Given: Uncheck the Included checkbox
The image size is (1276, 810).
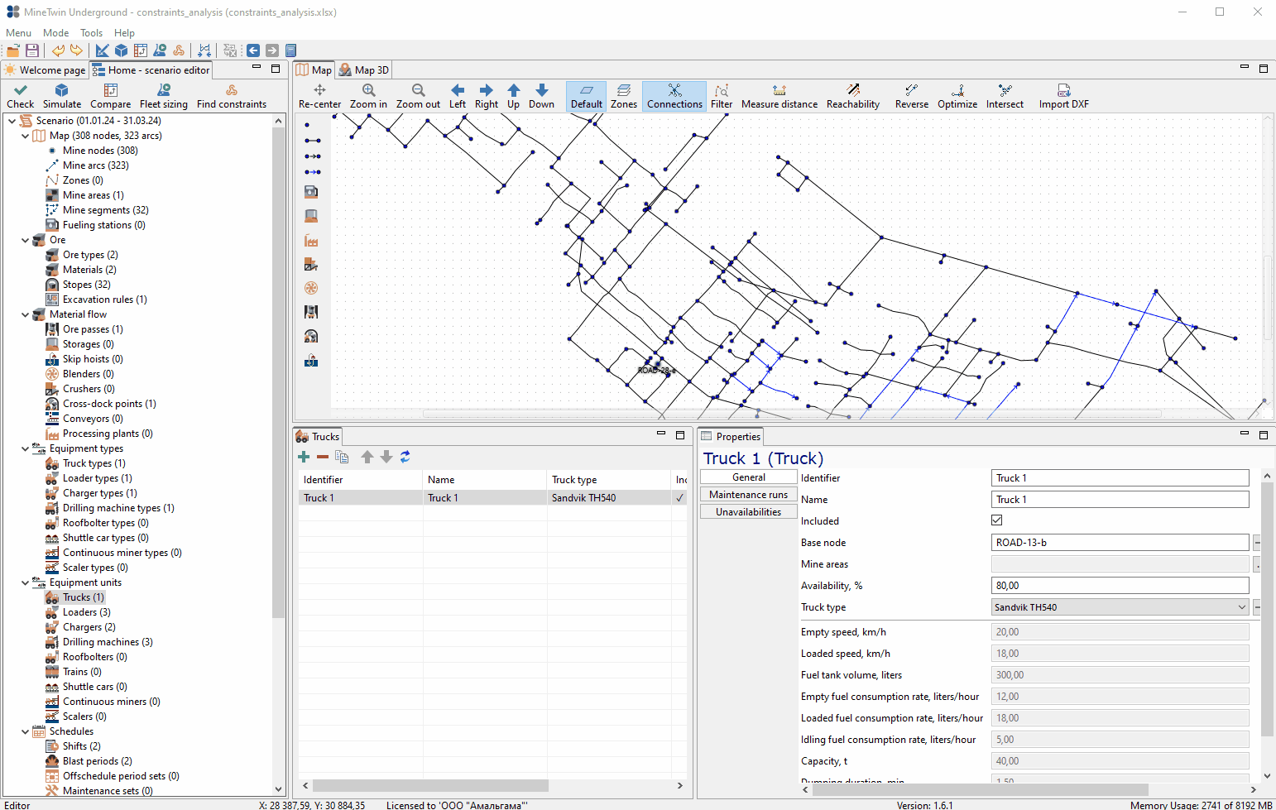Looking at the screenshot, I should point(996,520).
